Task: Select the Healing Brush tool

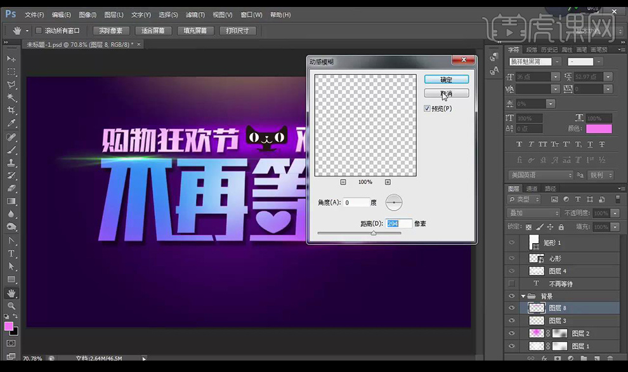Action: click(x=11, y=137)
